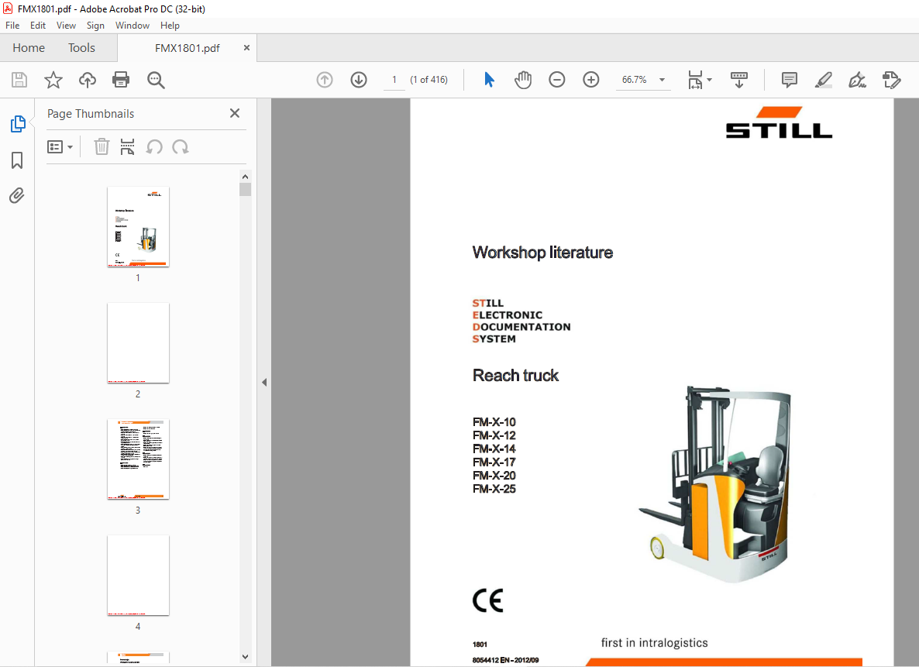Switch to the Home tab
This screenshot has height=667, width=919.
point(29,48)
